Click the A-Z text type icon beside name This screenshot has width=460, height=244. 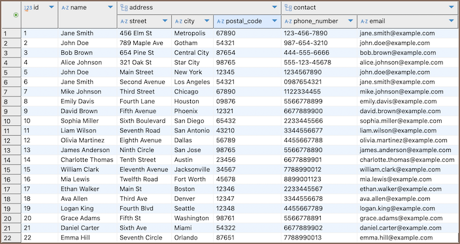coord(65,8)
